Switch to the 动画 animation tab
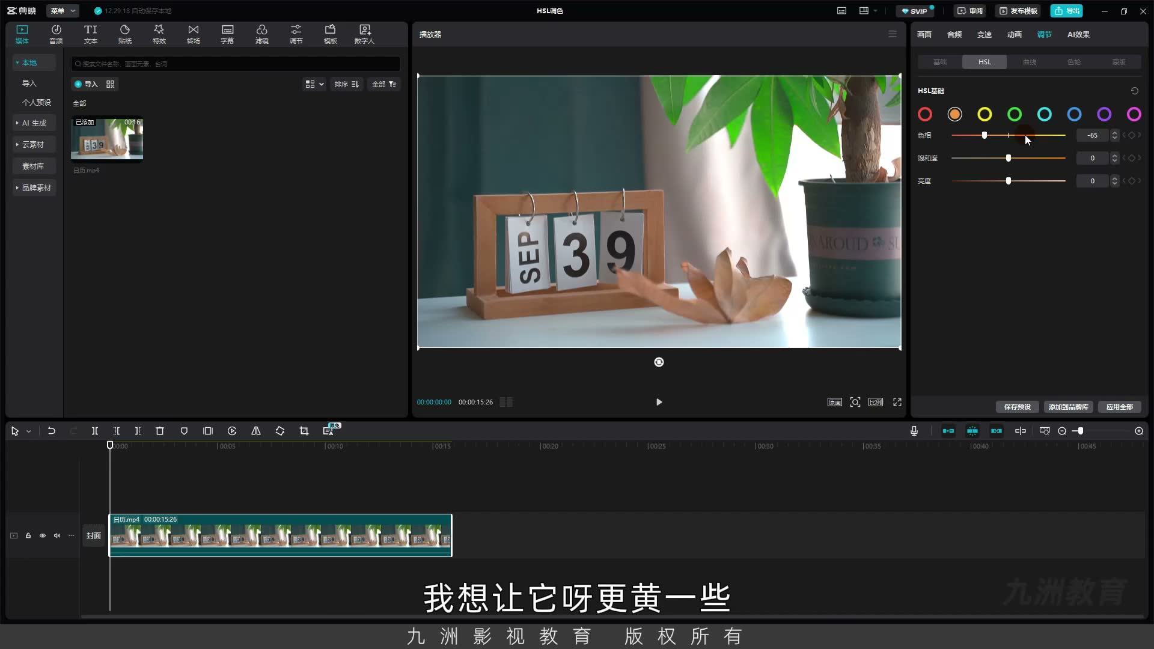1154x649 pixels. tap(1015, 34)
